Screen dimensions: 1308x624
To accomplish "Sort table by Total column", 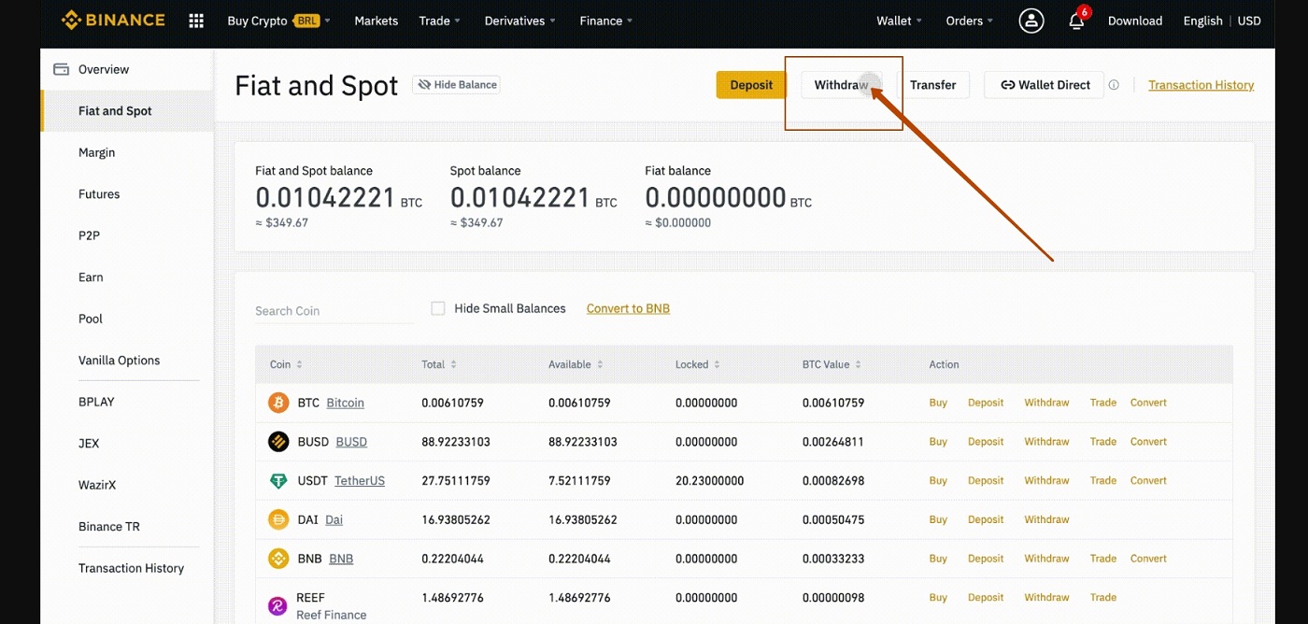I will click(438, 364).
